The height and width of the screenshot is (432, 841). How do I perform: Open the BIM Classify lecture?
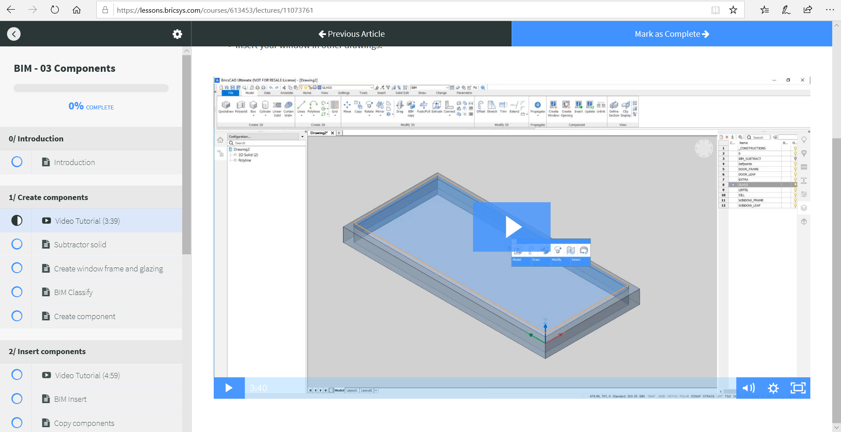click(73, 292)
